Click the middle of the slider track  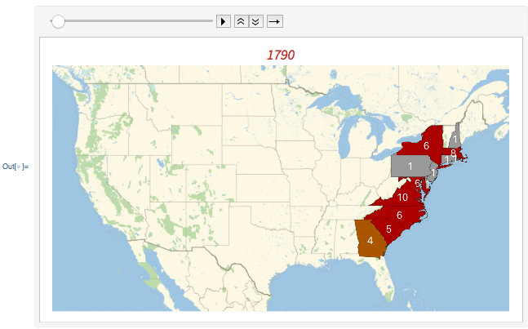[131, 21]
